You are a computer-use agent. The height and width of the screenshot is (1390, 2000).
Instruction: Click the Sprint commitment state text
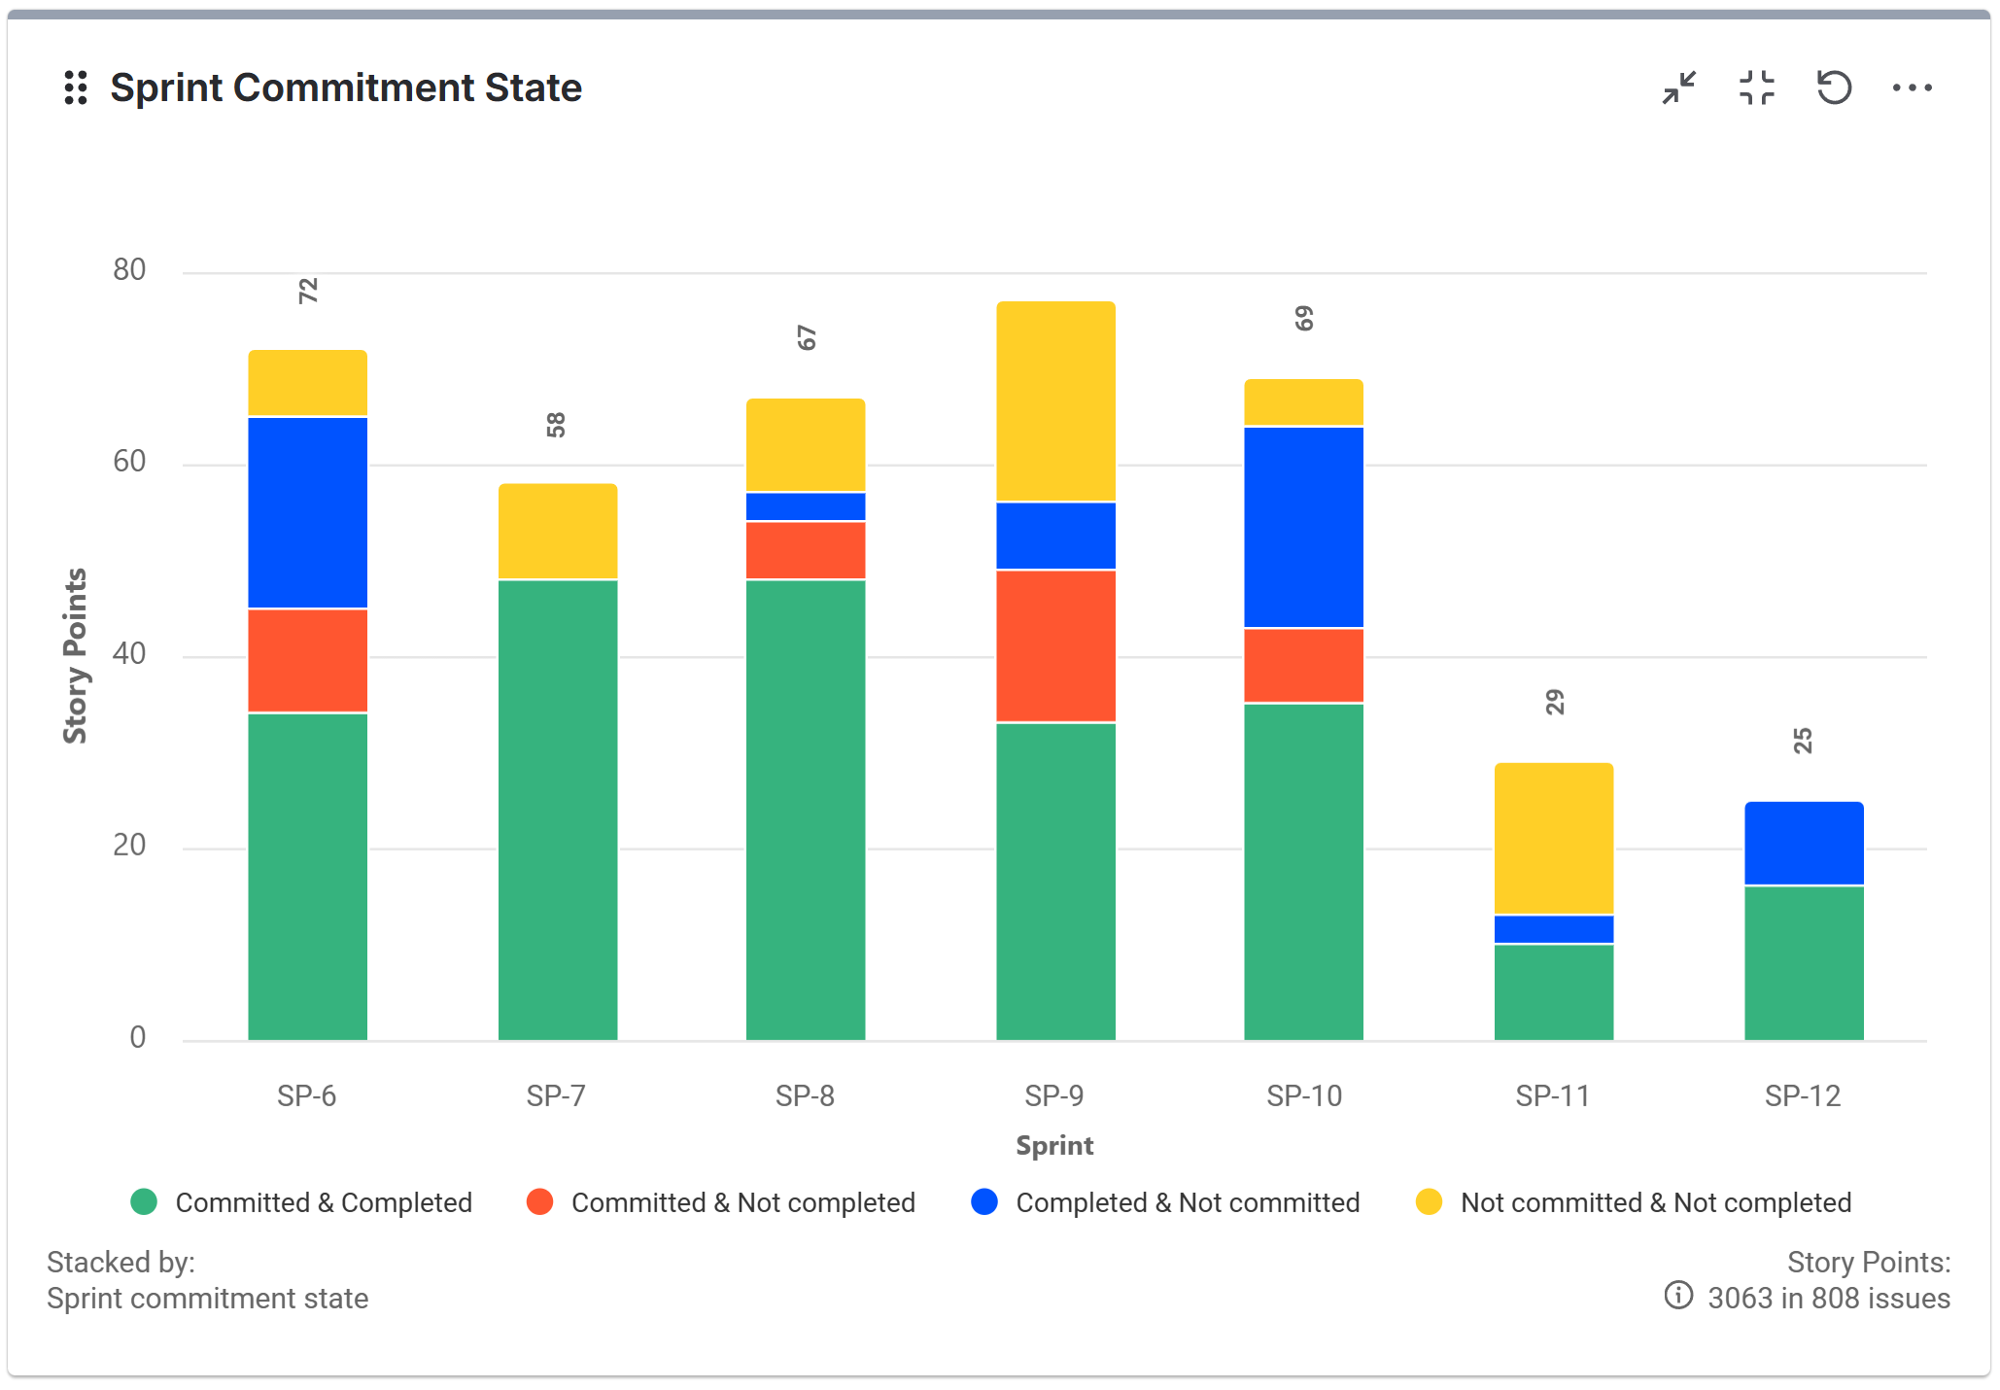tap(207, 1298)
